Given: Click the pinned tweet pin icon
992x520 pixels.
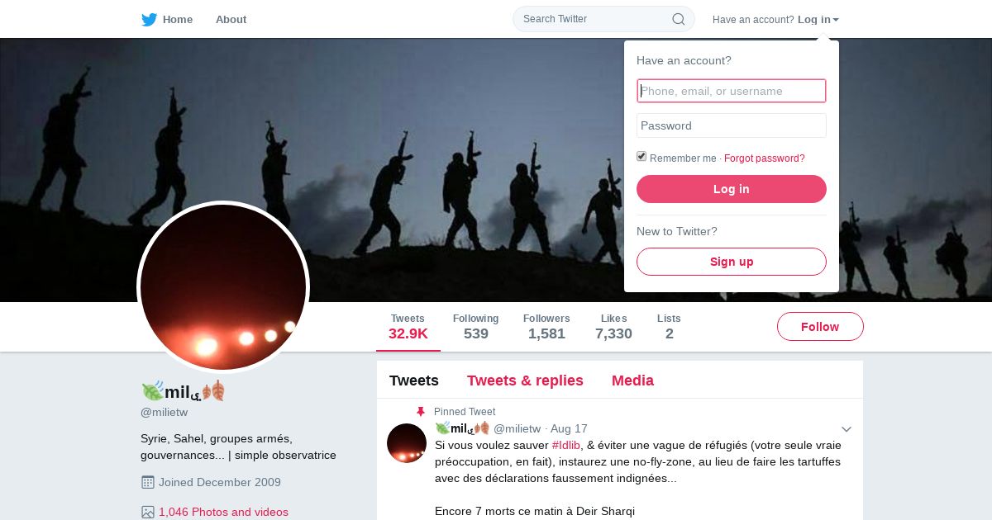Looking at the screenshot, I should 421,412.
